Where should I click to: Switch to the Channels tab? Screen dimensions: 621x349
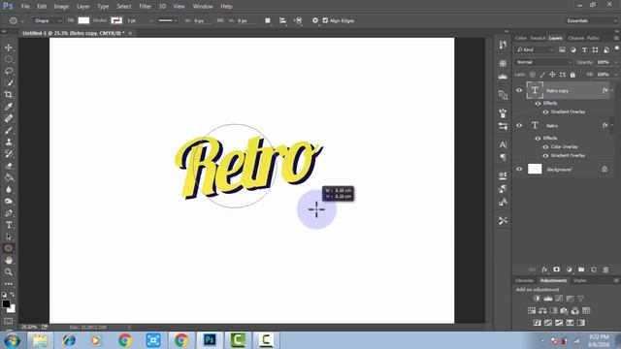[575, 38]
